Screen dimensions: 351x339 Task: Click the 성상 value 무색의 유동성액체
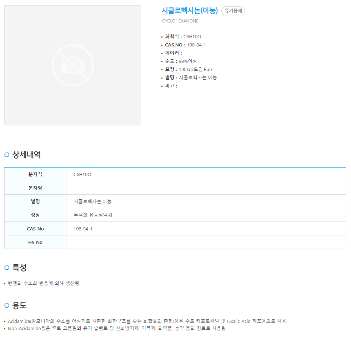coord(93,215)
